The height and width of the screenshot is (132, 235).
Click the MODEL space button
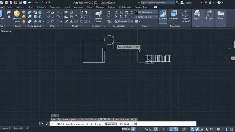pos(126,129)
